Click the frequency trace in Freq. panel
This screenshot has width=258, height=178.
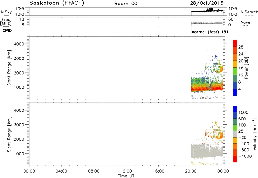(207, 24)
